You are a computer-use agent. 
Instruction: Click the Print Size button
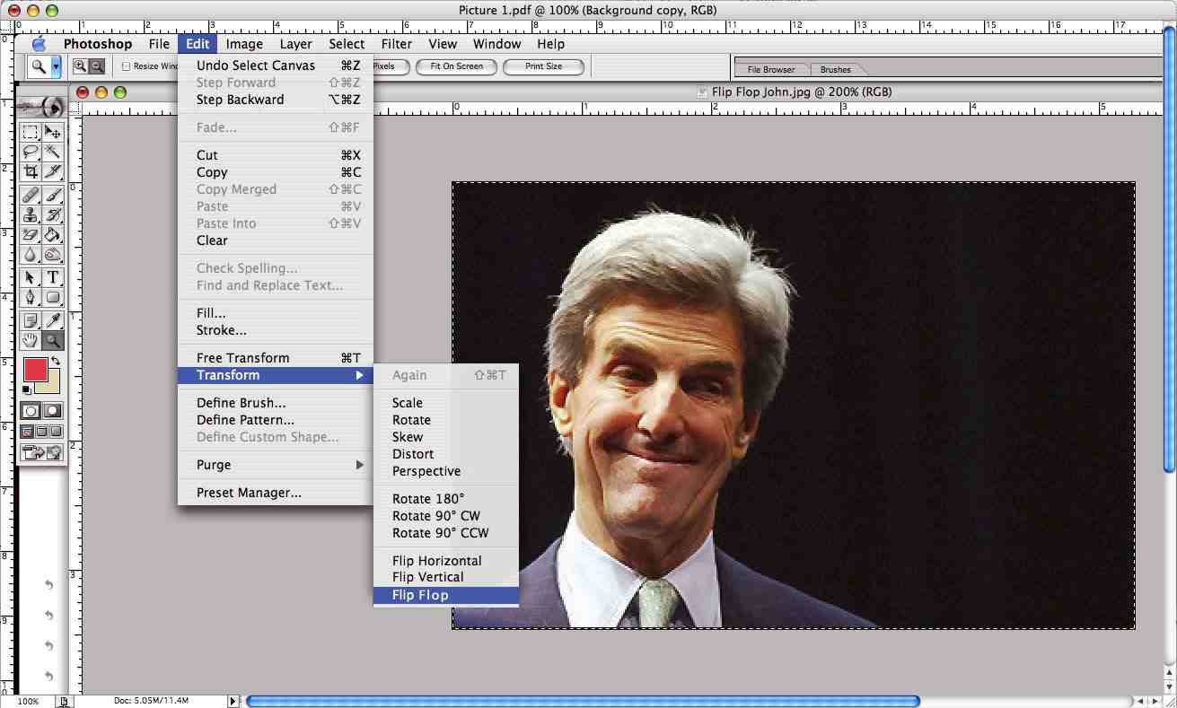click(x=543, y=66)
